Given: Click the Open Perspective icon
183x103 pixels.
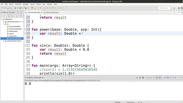Looking at the screenshot, I should pos(174,8).
